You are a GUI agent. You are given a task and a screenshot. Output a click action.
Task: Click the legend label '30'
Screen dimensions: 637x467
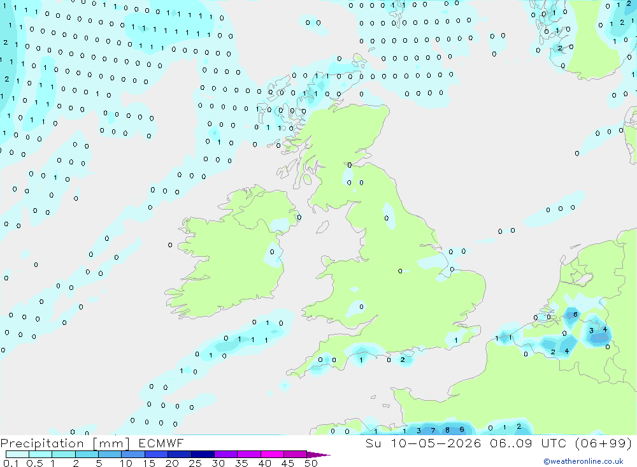pyautogui.click(x=218, y=463)
